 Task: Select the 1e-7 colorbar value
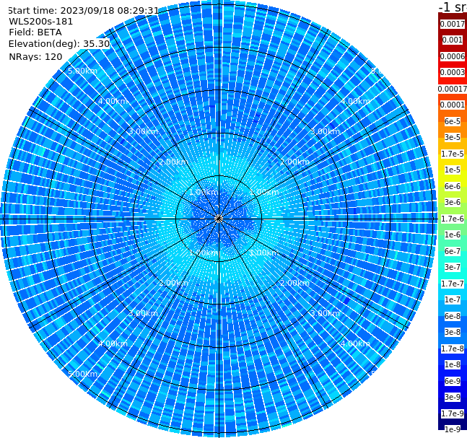pos(453,299)
